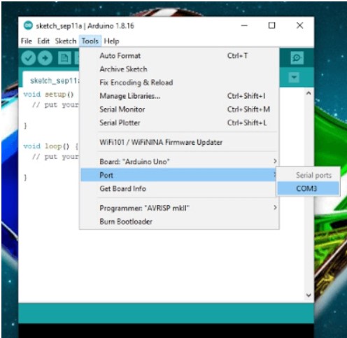
Task: Click the editor scrollbar down arrow
Action: pos(309,295)
